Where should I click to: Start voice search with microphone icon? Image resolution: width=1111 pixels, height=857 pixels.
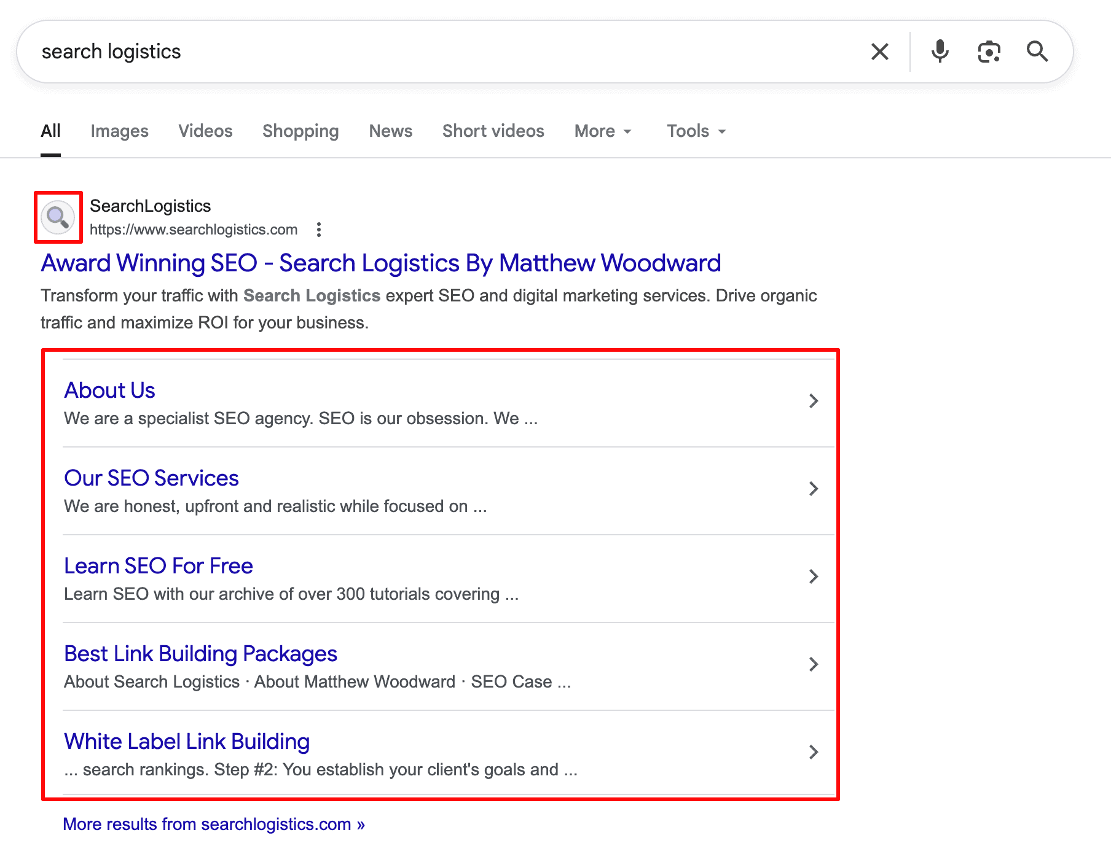pyautogui.click(x=940, y=52)
